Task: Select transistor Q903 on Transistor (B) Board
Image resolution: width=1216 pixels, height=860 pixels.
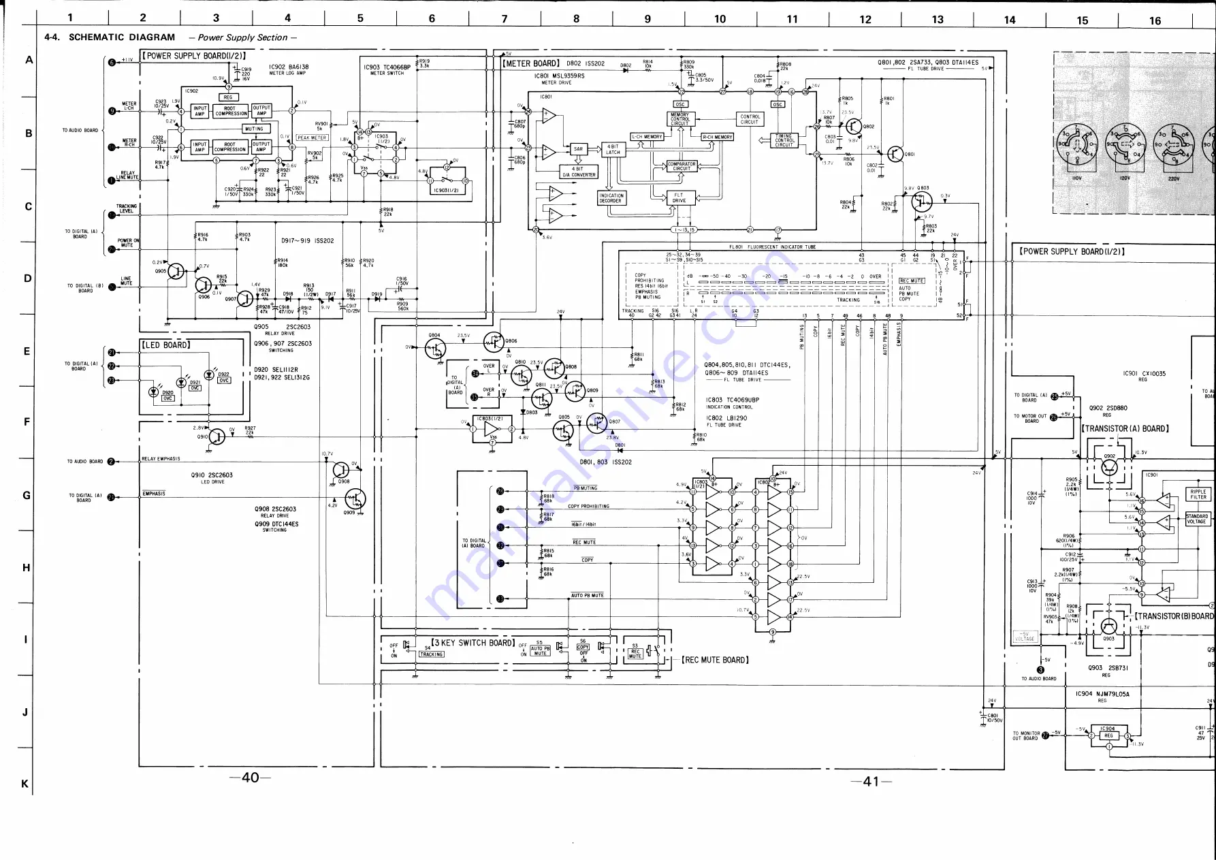Action: [1109, 626]
